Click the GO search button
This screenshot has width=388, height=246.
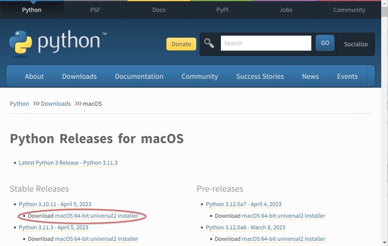point(325,43)
